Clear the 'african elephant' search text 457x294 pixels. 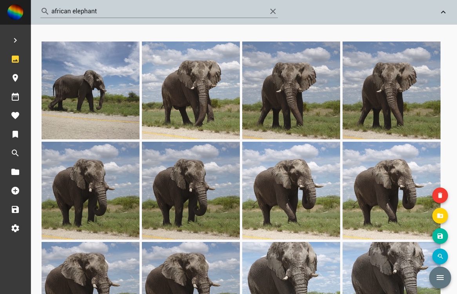[x=273, y=11]
